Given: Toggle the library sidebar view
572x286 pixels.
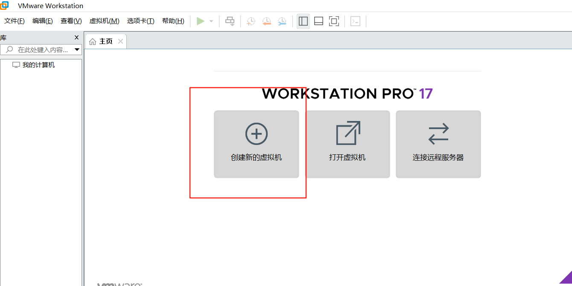Looking at the screenshot, I should [x=303, y=21].
